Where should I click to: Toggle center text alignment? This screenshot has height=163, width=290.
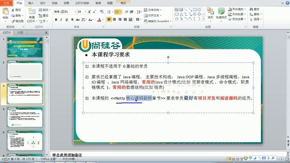115,19
